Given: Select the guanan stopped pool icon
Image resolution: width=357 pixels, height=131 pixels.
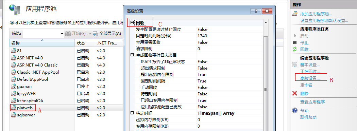Looking at the screenshot, I should [14, 87].
